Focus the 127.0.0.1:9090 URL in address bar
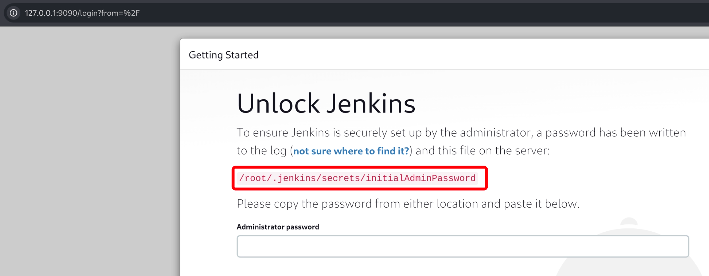This screenshot has height=276, width=709. click(82, 13)
